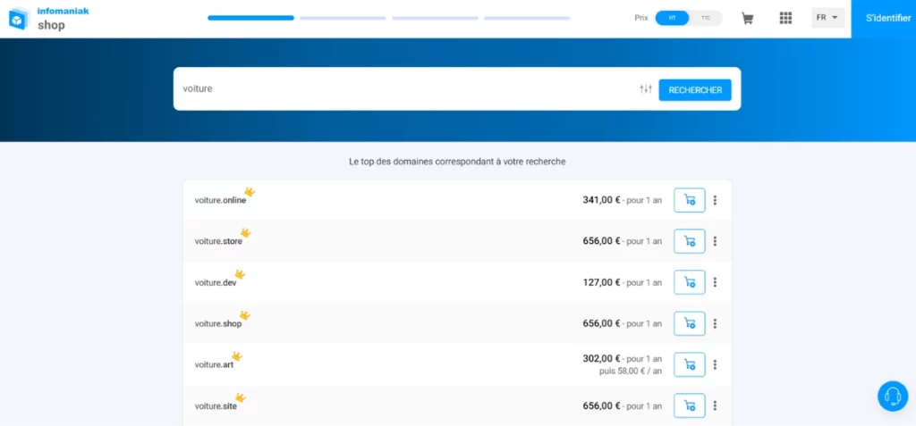The height and width of the screenshot is (426, 916).
Task: Focus the domain search field
Action: 403,89
